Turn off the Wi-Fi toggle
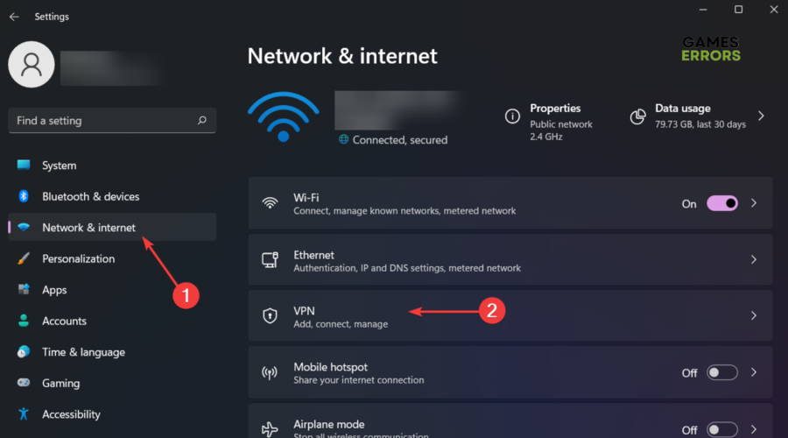 click(722, 203)
